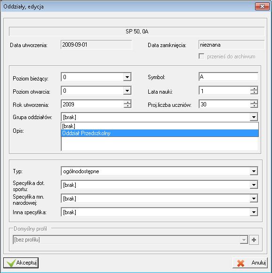The height and width of the screenshot is (273, 272).
Task: Open the Typ dropdown
Action: 254,171
